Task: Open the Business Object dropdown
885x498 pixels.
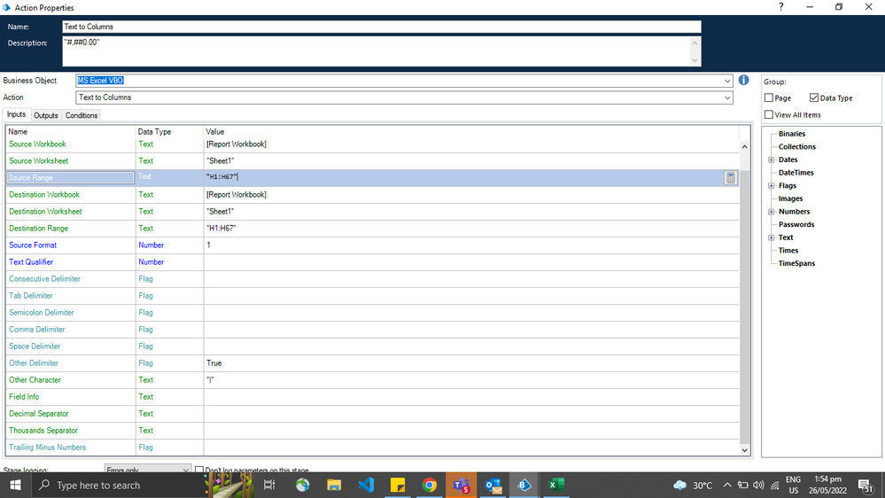Action: 727,81
